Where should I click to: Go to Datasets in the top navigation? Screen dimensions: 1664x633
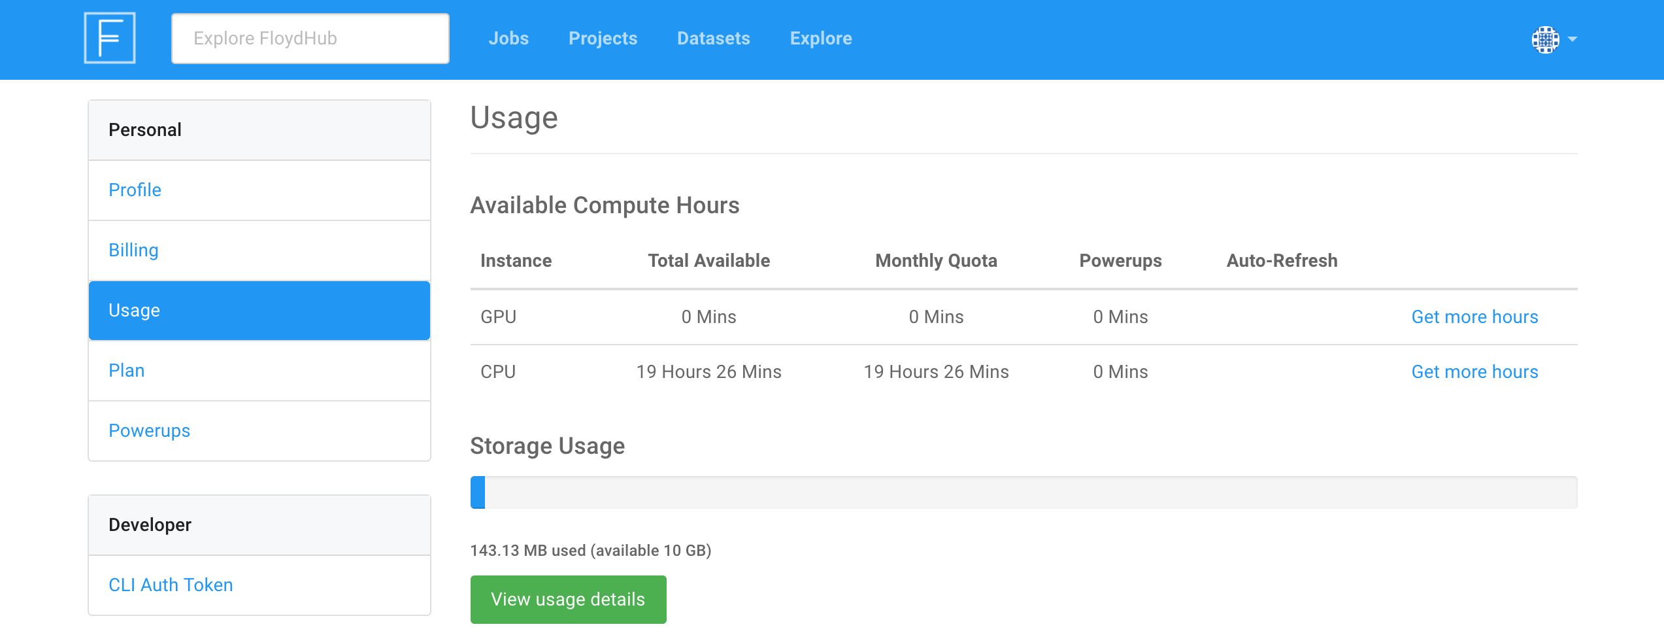tap(713, 39)
